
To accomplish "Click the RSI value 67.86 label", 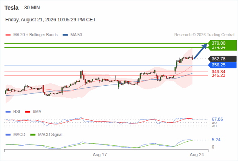I will (x=217, y=119).
